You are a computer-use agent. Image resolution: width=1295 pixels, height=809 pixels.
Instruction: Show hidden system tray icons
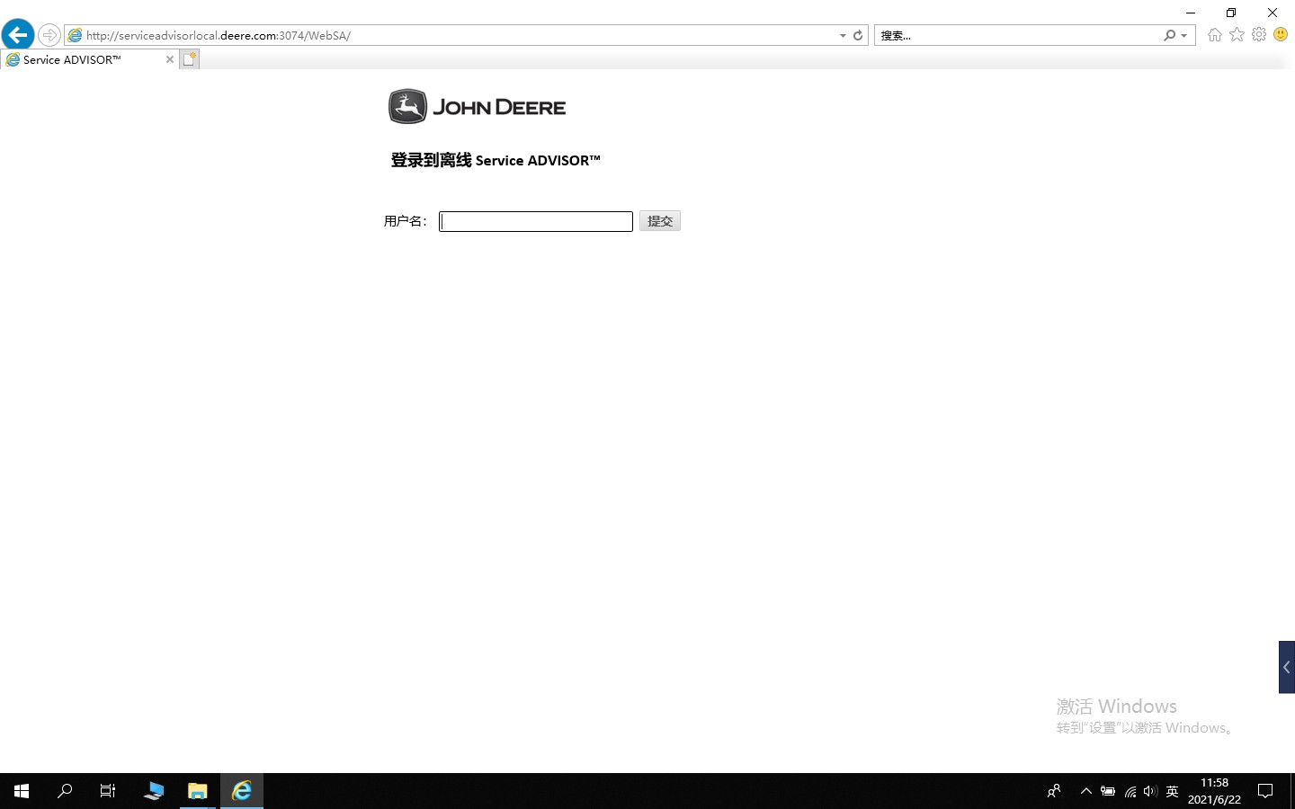coord(1086,791)
